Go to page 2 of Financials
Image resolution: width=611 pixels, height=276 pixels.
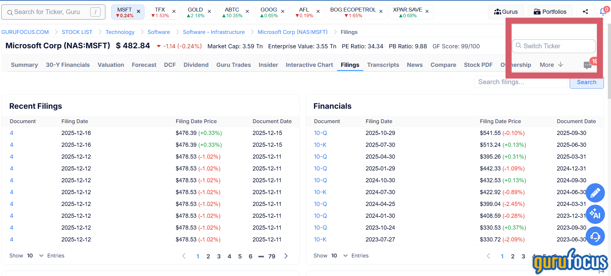coord(513,256)
